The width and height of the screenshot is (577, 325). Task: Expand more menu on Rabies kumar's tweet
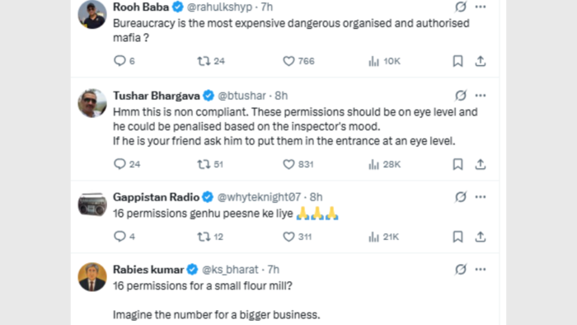[481, 270]
